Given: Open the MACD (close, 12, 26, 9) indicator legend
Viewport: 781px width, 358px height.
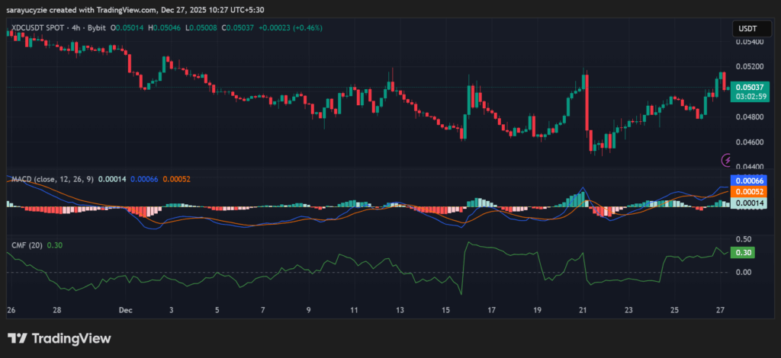Looking at the screenshot, I should (52, 179).
